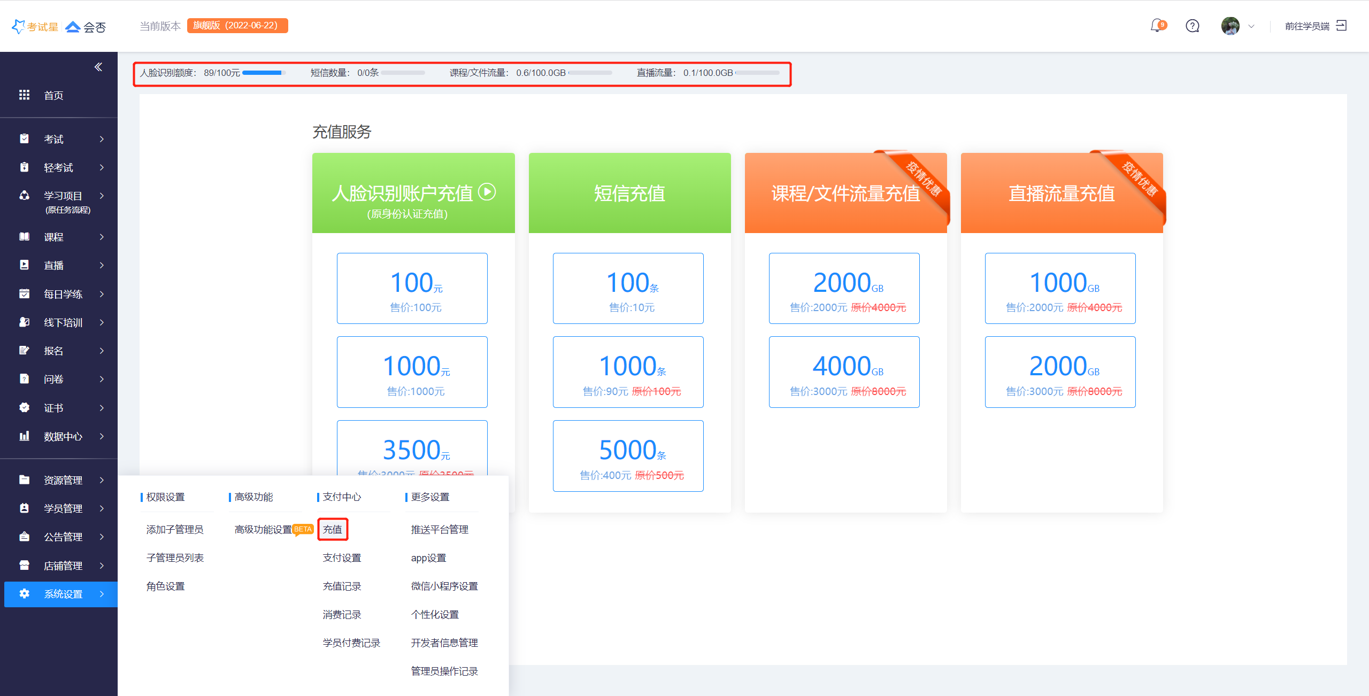
Task: Click the play icon beside 人脸识别账户充值
Action: (x=487, y=191)
